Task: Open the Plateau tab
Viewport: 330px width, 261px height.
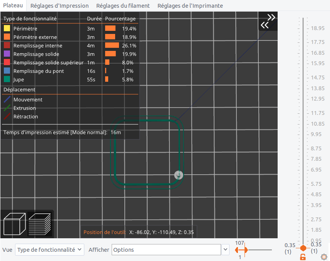Action: point(13,5)
